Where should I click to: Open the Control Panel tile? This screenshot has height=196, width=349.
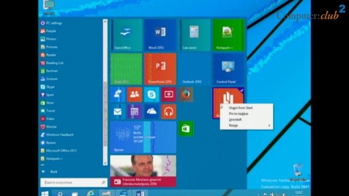tap(228, 69)
